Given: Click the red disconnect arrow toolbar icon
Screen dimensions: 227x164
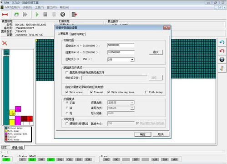Looking at the screenshot, I should click(x=5, y=15).
